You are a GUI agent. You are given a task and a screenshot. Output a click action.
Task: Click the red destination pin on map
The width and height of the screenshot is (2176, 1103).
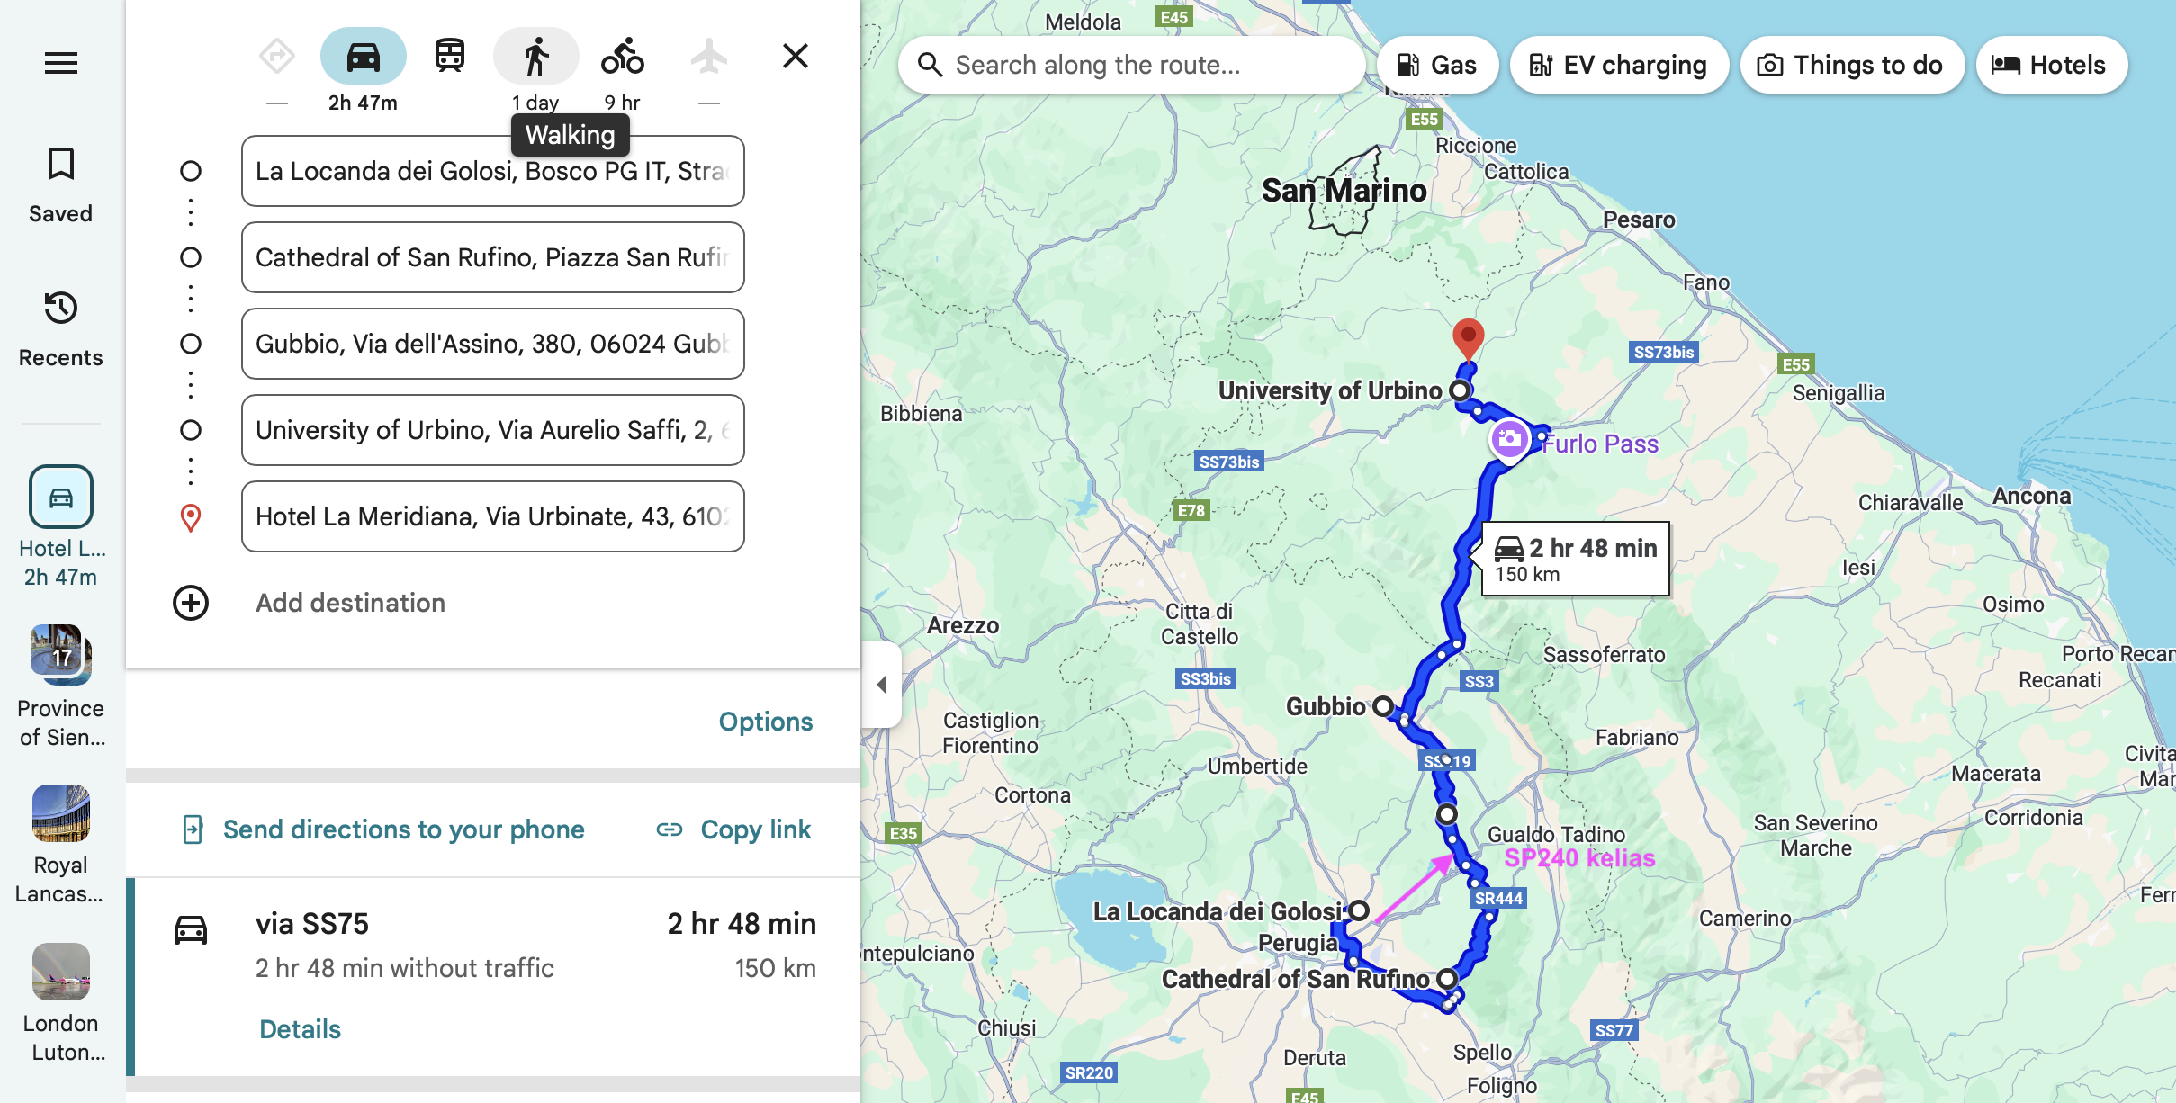coord(1468,338)
